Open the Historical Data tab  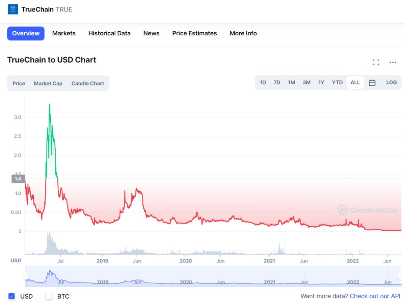[109, 33]
